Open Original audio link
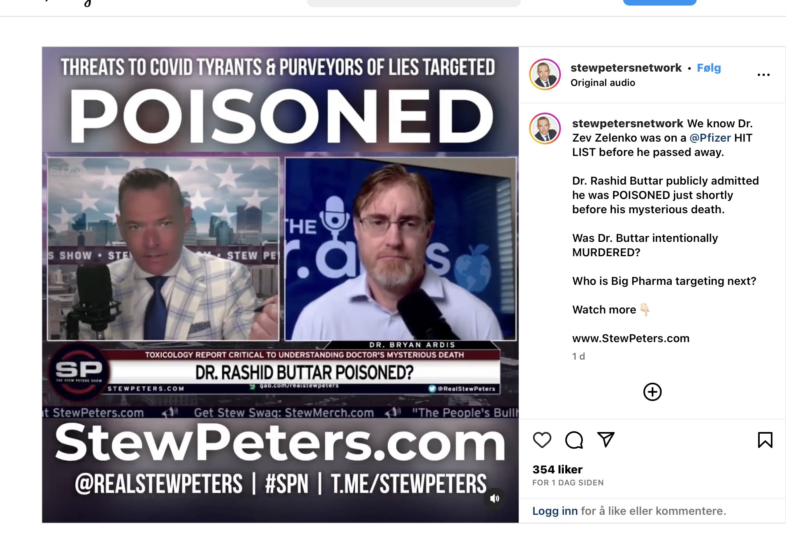This screenshot has width=786, height=549. click(603, 83)
